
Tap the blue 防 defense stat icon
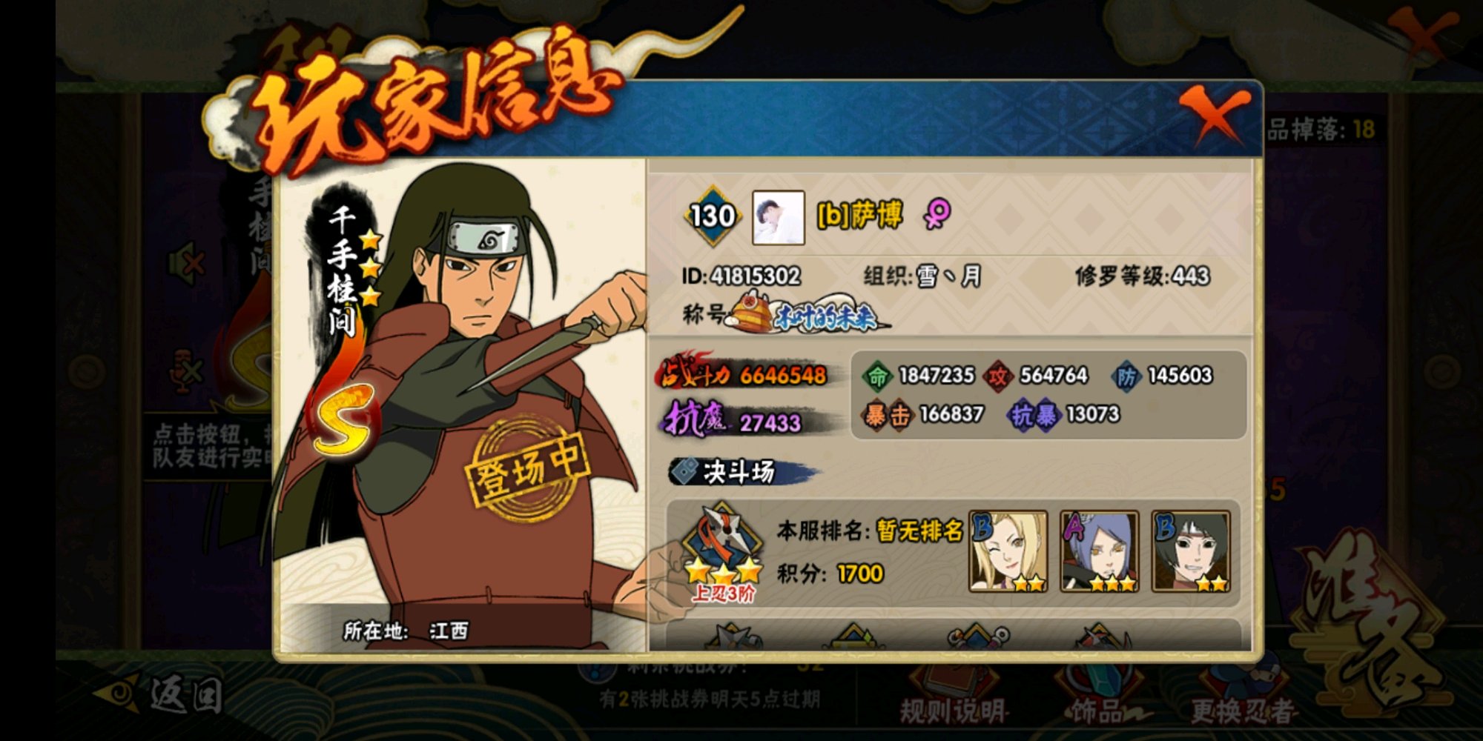click(1126, 376)
